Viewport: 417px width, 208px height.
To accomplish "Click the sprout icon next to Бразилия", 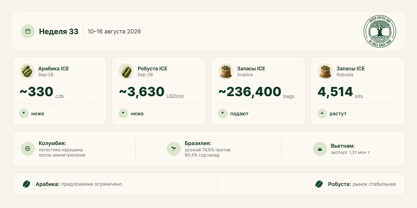I will pyautogui.click(x=174, y=149).
